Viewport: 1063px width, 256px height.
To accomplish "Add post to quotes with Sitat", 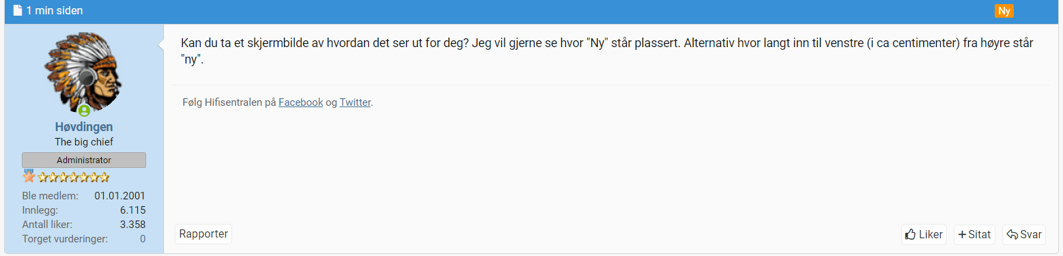I will [x=974, y=235].
